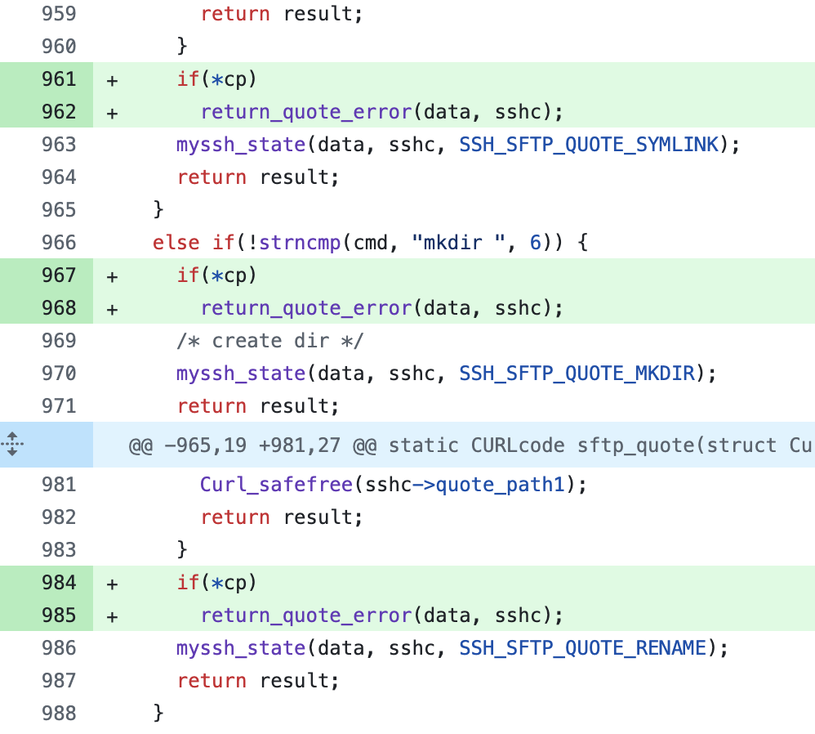Click line number 961 in the gutter
This screenshot has height=734, width=815.
59,79
